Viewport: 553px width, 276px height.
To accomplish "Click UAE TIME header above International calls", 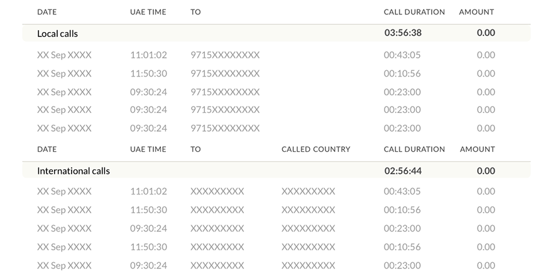I will 148,149.
